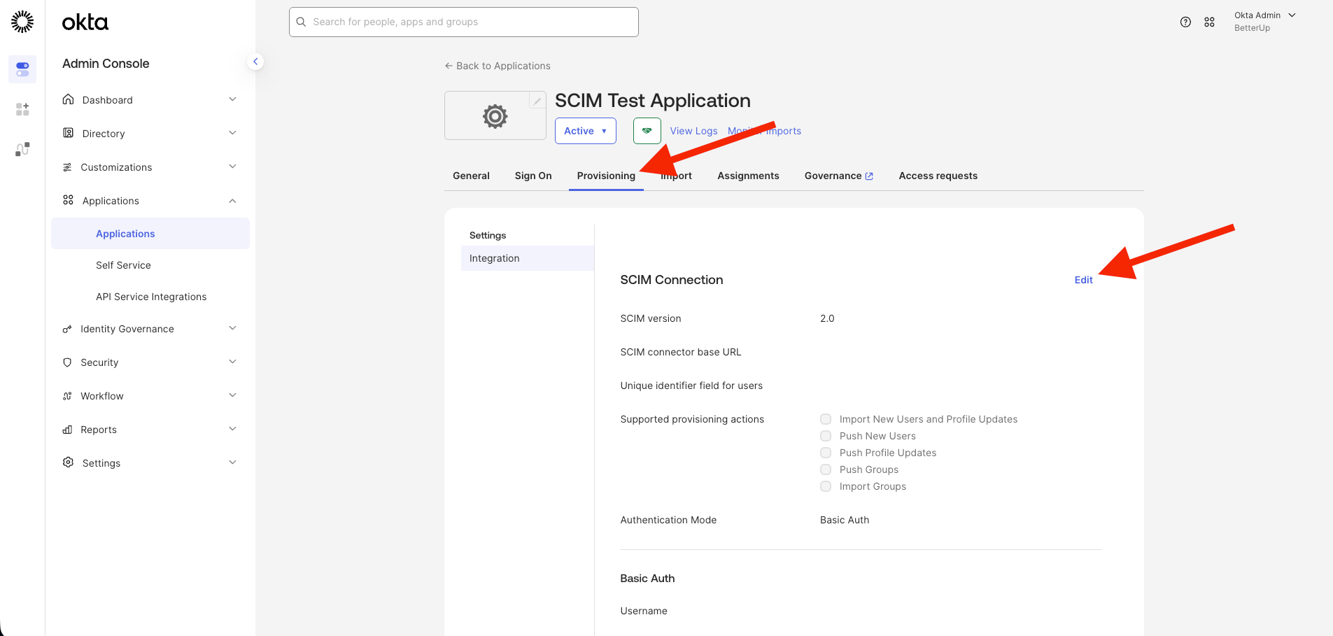The width and height of the screenshot is (1333, 636).
Task: Toggle the Push Profile Updates checkbox
Action: [826, 453]
